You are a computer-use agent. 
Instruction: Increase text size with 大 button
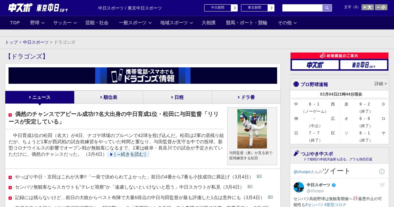[368, 7]
